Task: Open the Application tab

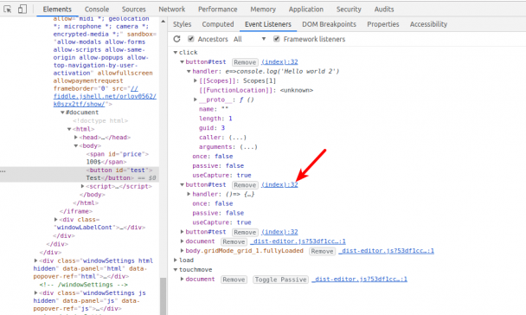Action: 306,10
